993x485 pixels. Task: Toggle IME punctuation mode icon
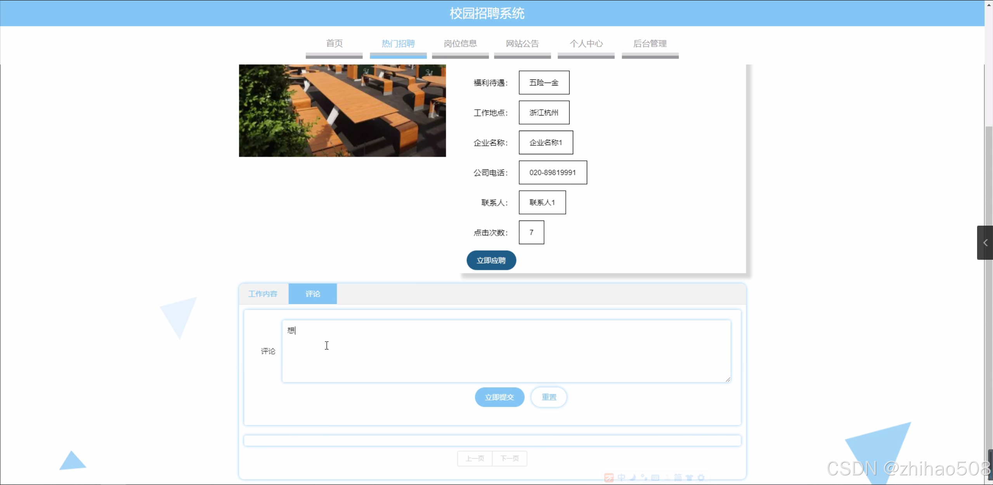click(644, 478)
